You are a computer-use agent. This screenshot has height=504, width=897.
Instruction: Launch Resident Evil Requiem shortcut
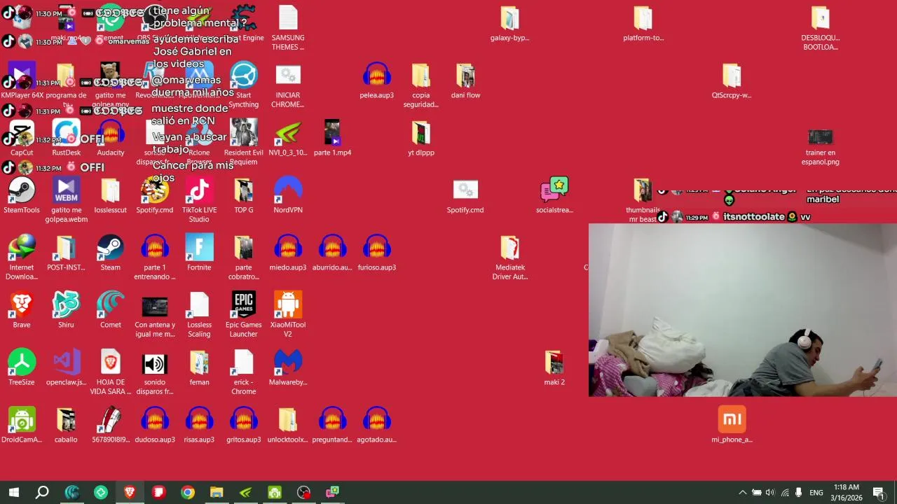pos(244,143)
